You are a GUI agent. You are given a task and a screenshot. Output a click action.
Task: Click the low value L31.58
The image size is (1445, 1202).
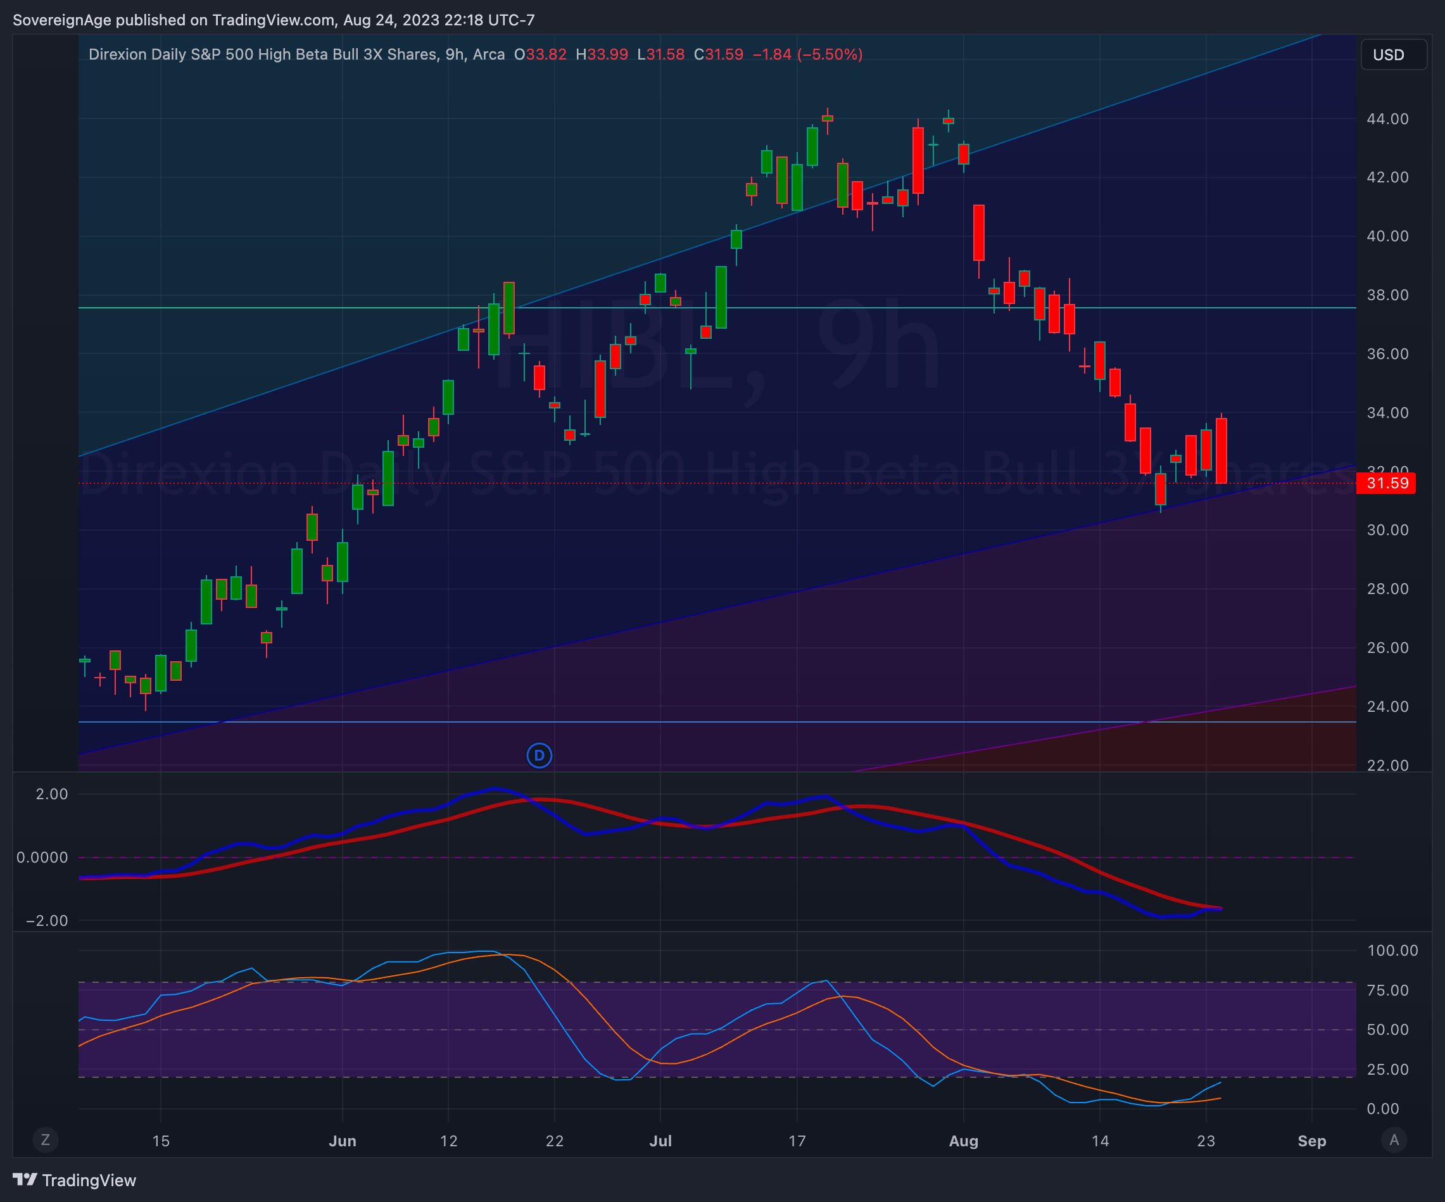point(660,54)
